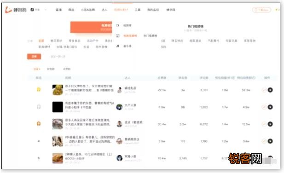Filter by the 汽配摩托 category
Image resolution: width=284 pixels, height=173 pixels.
click(214, 40)
